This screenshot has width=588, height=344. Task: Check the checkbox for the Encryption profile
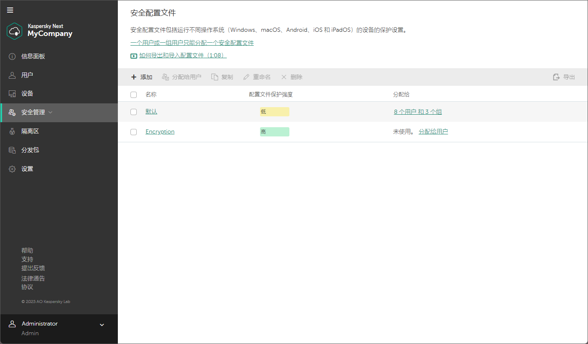point(133,131)
